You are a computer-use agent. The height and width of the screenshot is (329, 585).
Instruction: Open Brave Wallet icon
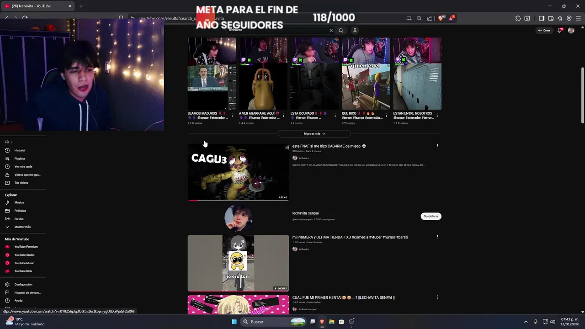pyautogui.click(x=551, y=18)
